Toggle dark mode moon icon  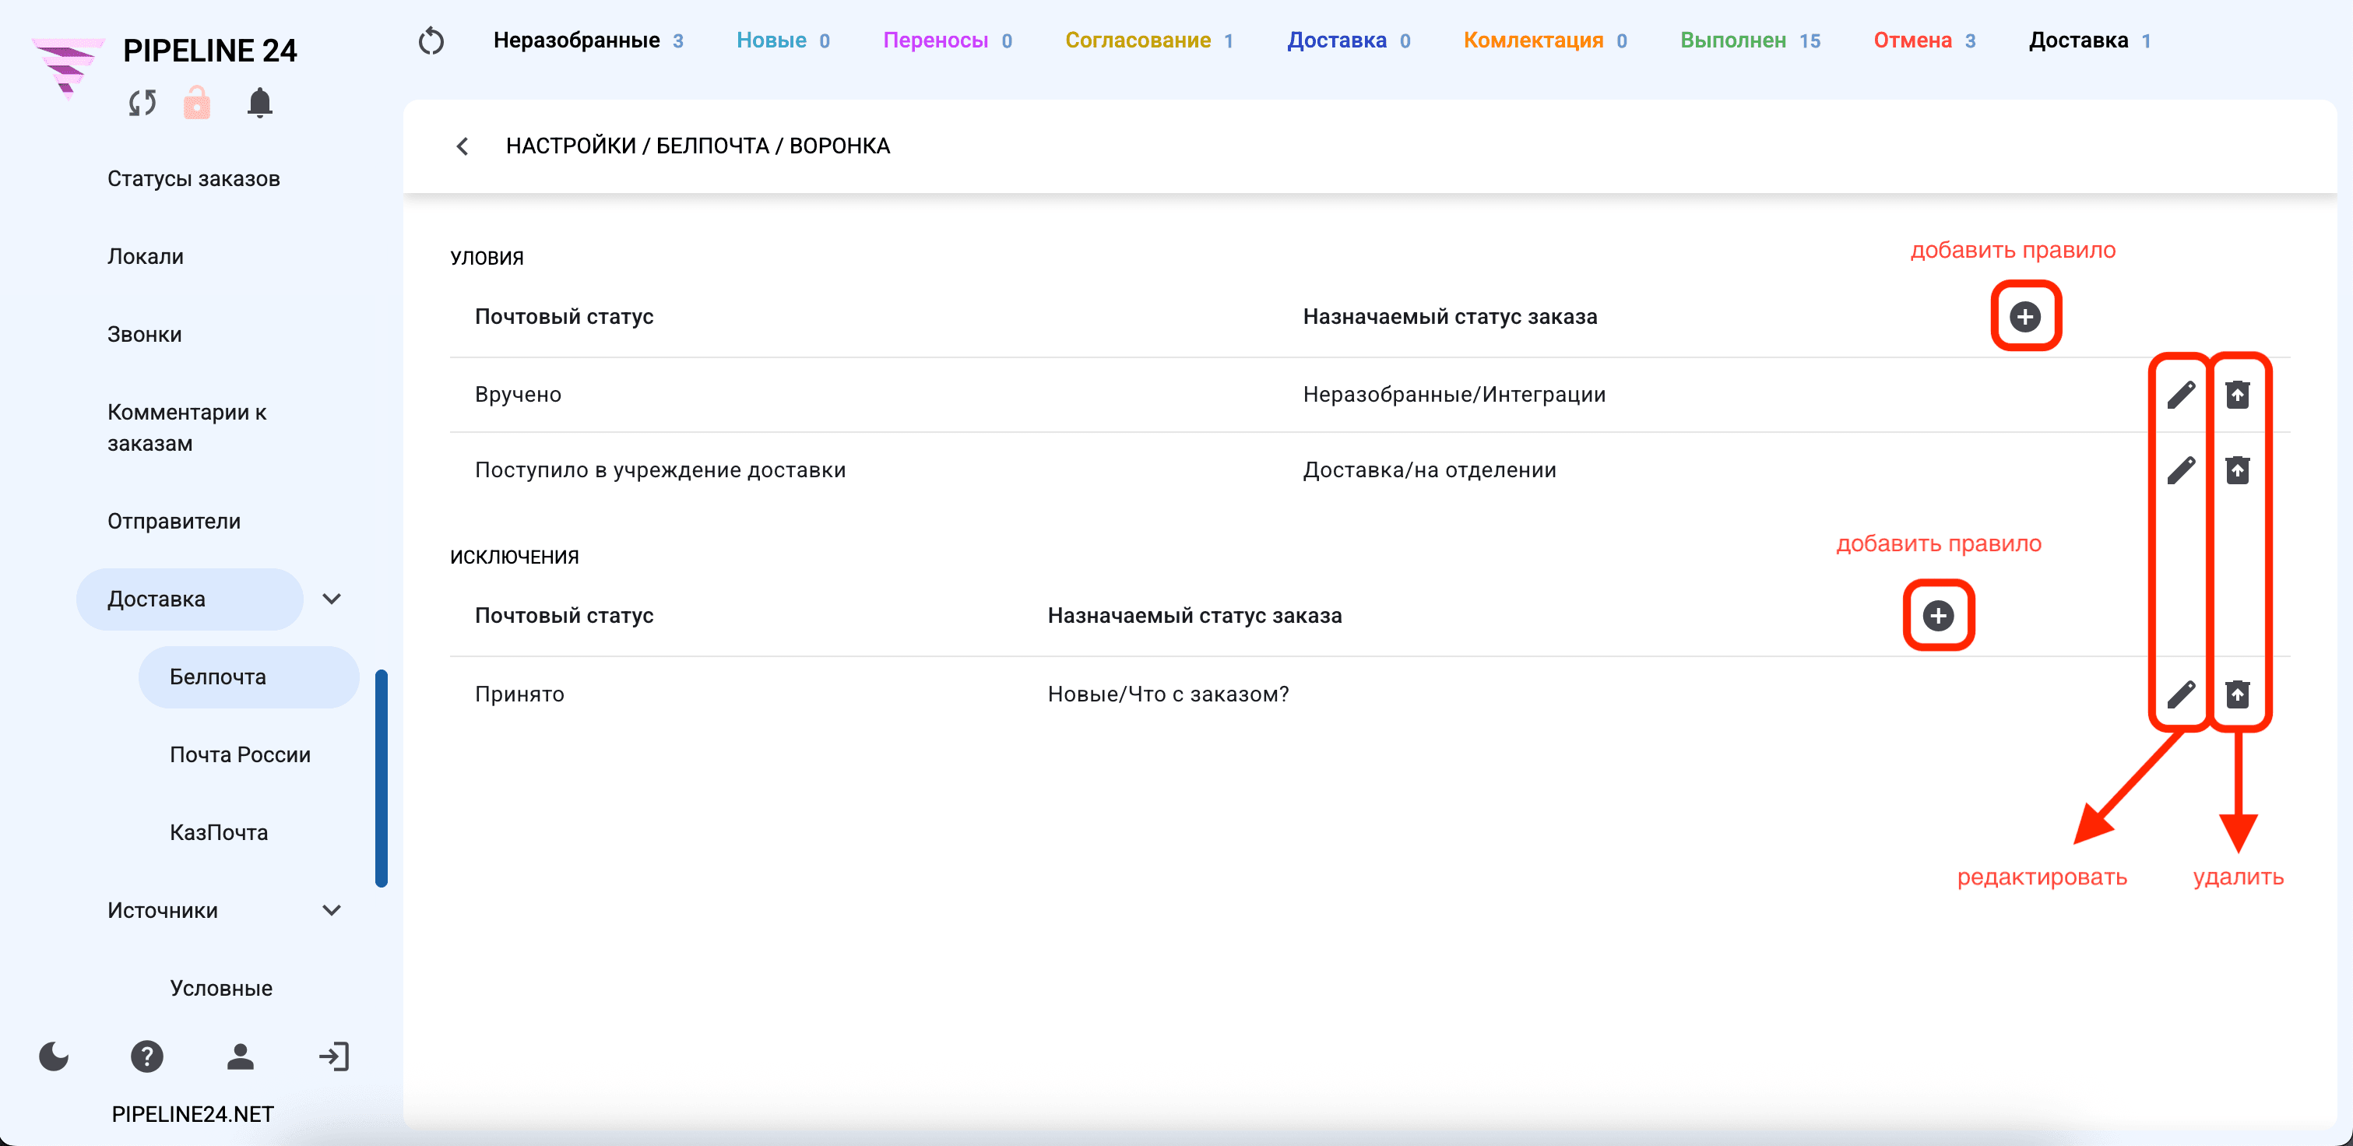[x=54, y=1056]
